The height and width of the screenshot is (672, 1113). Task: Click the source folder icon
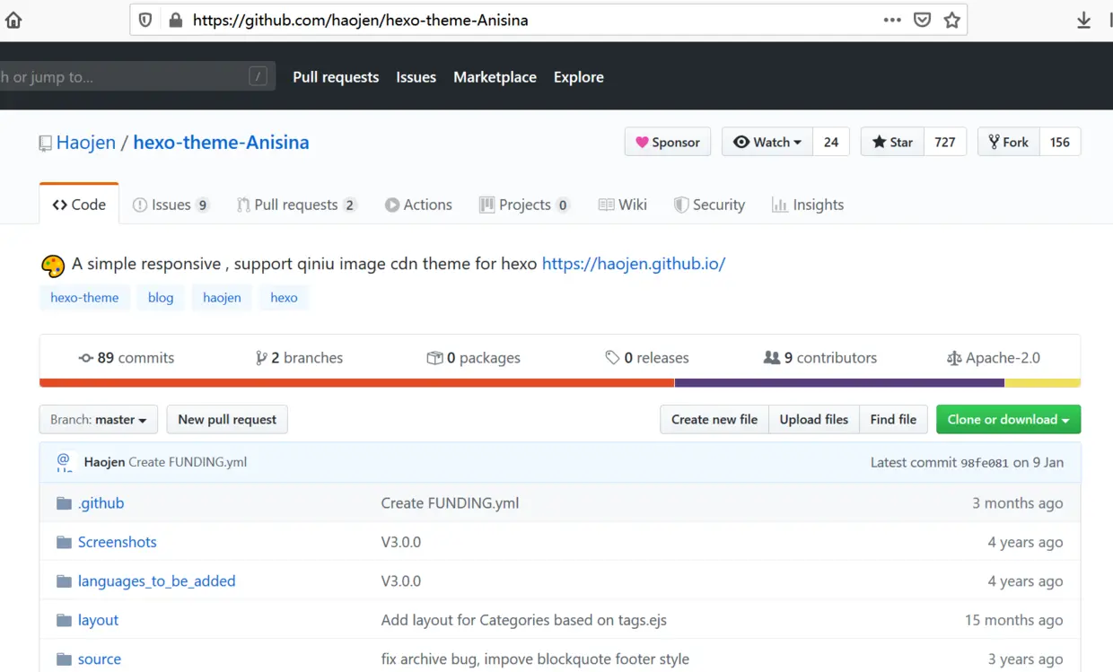(64, 659)
